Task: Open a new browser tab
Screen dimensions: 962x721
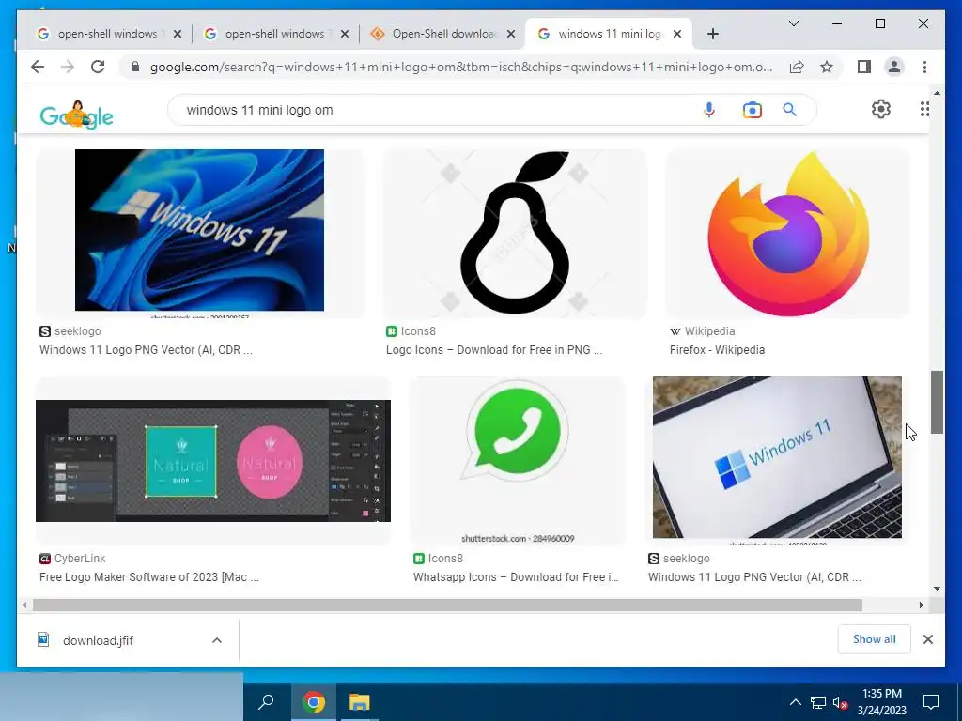Action: pyautogui.click(x=712, y=34)
